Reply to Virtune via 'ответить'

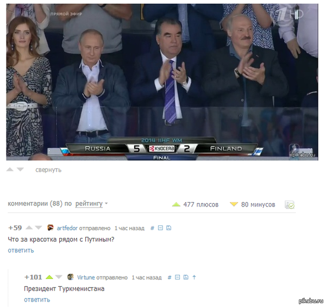pos(37,299)
